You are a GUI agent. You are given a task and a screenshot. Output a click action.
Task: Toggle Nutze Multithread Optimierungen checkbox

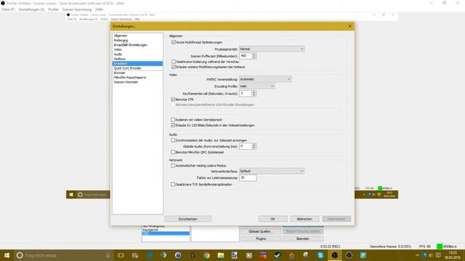tap(174, 42)
